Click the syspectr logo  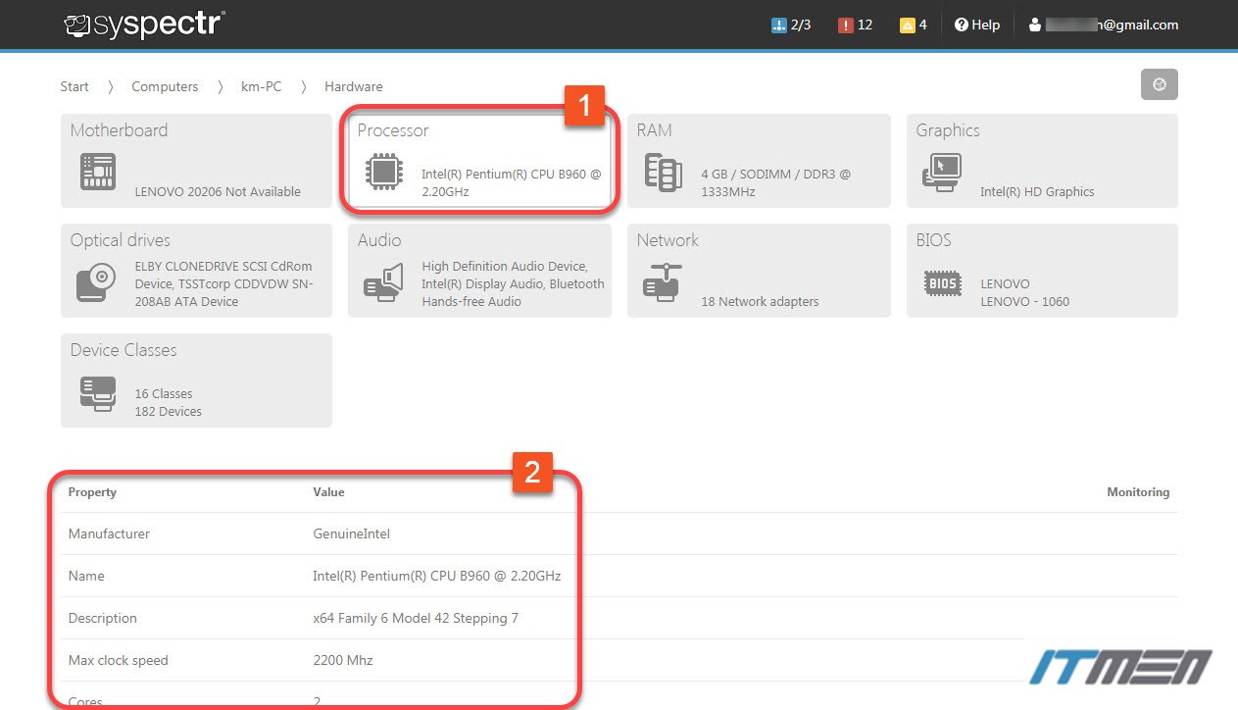click(x=144, y=24)
